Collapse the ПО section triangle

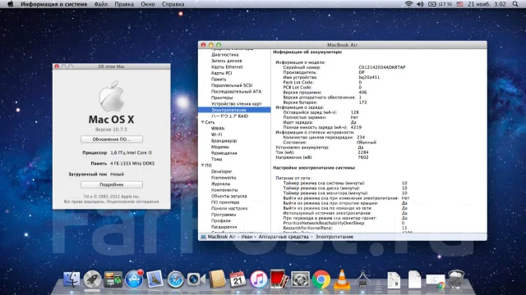tap(203, 166)
